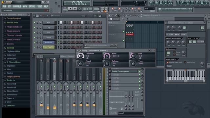Click the Type knob in Fruity Compressor
This screenshot has width=210, height=118.
133,64
